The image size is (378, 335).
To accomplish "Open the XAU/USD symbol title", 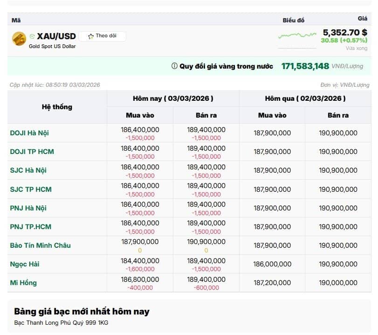I will click(56, 36).
